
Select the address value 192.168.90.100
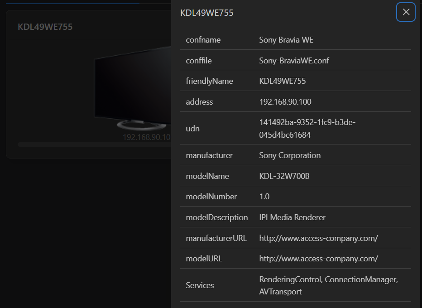(285, 102)
